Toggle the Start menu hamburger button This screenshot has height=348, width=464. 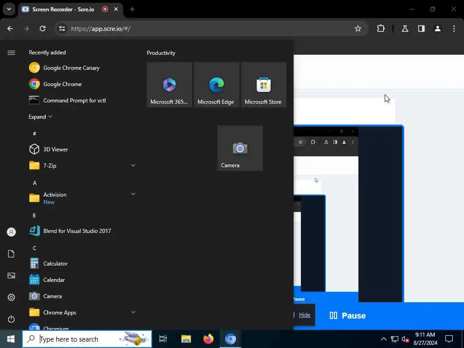pyautogui.click(x=11, y=53)
